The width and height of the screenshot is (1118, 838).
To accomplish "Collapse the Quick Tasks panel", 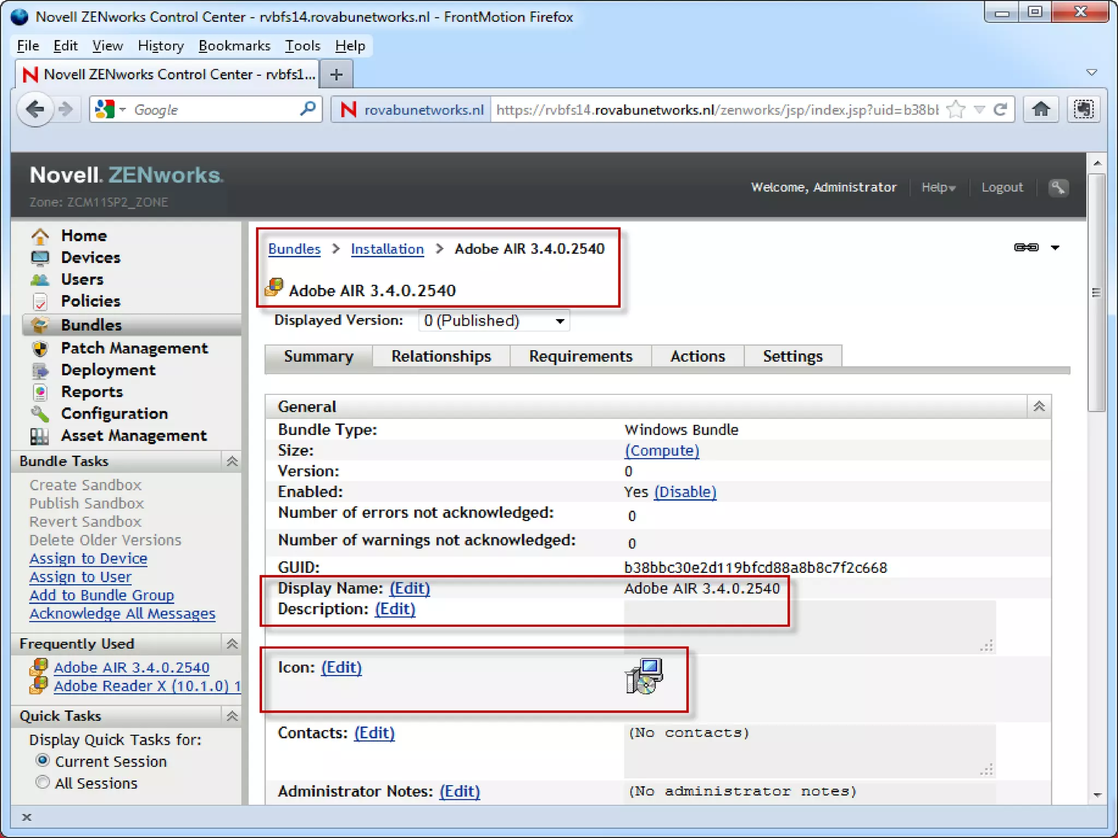I will click(x=232, y=716).
